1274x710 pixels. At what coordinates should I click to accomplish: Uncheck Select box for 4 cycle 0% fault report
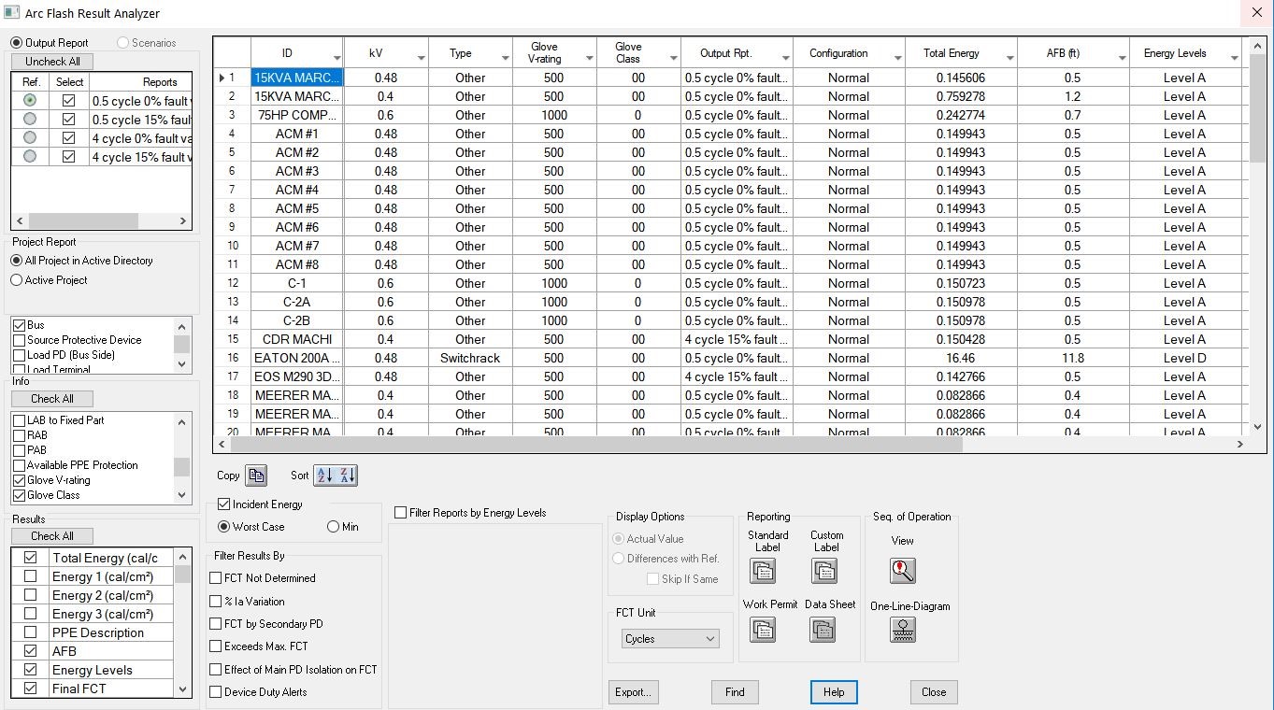coord(68,137)
